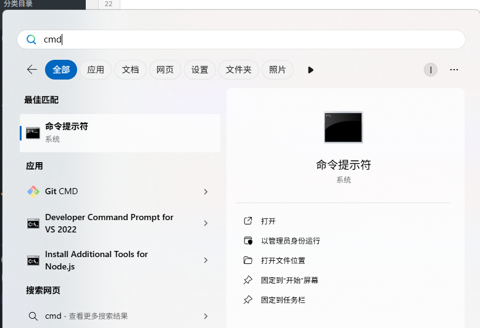Select the 应用 (Apps) filter tab
480x328 pixels.
click(96, 70)
